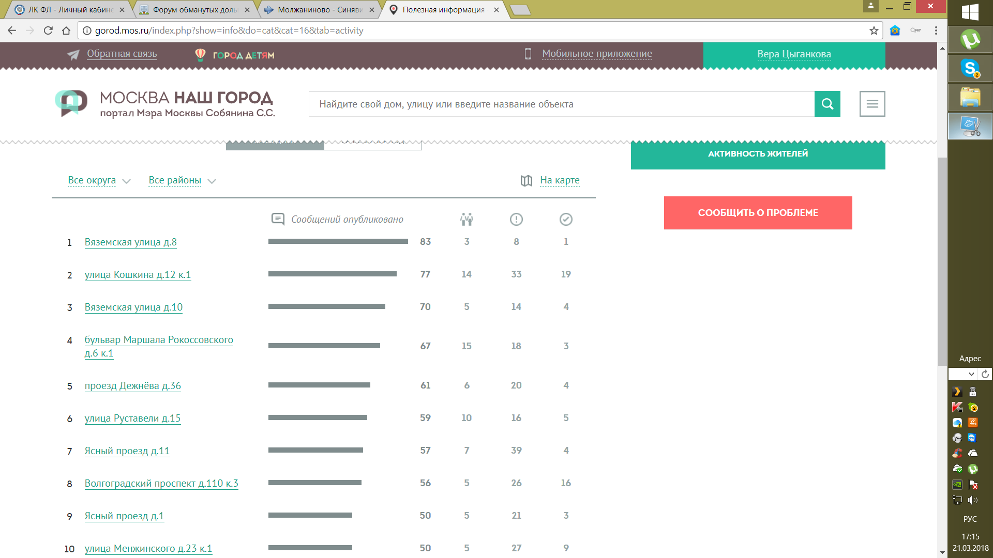This screenshot has height=558, width=993.
Task: Click the Moscow Nash Gorod logo
Action: 71,103
